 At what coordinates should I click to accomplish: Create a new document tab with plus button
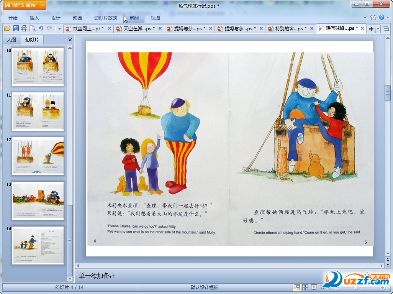tap(371, 29)
